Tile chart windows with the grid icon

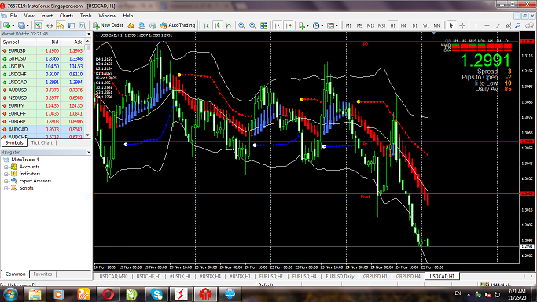[x=263, y=25]
